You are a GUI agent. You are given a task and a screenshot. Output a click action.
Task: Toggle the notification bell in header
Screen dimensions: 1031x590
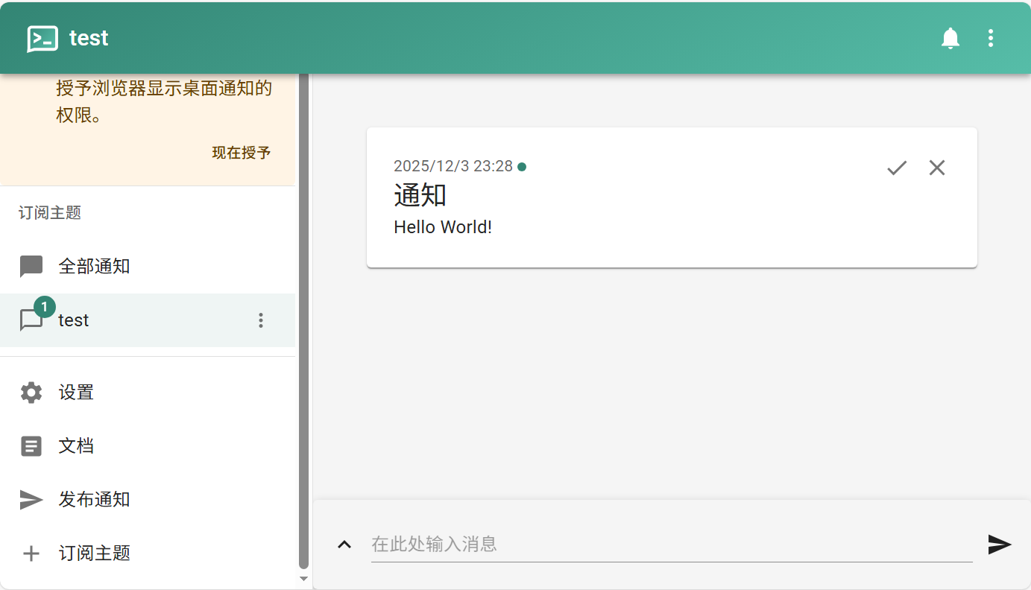click(950, 39)
